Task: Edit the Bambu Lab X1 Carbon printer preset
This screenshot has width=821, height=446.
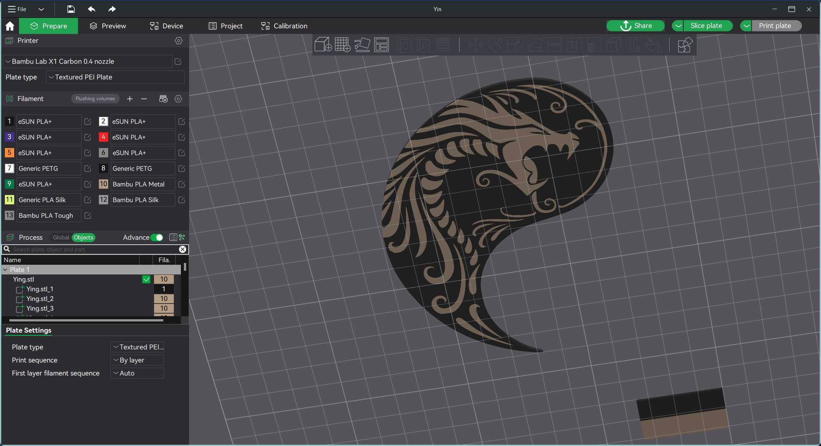Action: pos(178,62)
